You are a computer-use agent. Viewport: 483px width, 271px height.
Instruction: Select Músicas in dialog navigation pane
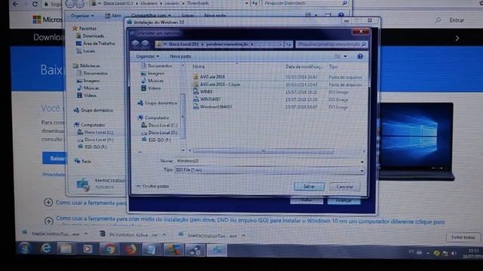tap(152, 81)
